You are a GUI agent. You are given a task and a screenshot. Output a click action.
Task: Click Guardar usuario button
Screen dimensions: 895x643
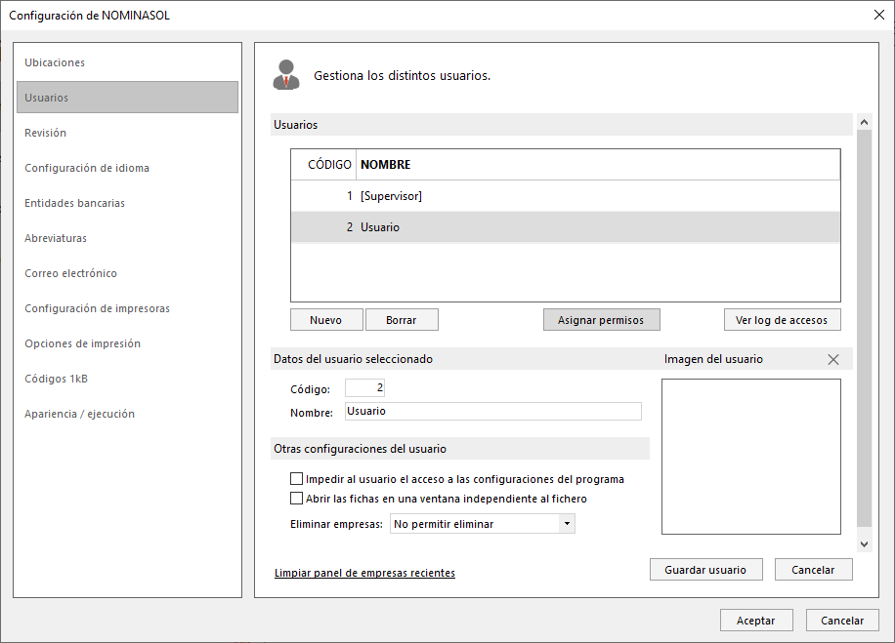pyautogui.click(x=706, y=570)
